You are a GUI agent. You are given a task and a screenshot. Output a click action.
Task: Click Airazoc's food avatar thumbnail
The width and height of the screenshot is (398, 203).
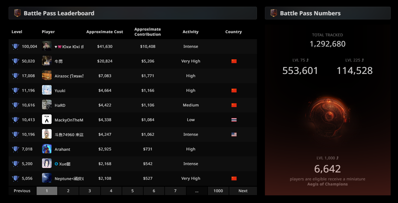click(x=47, y=76)
